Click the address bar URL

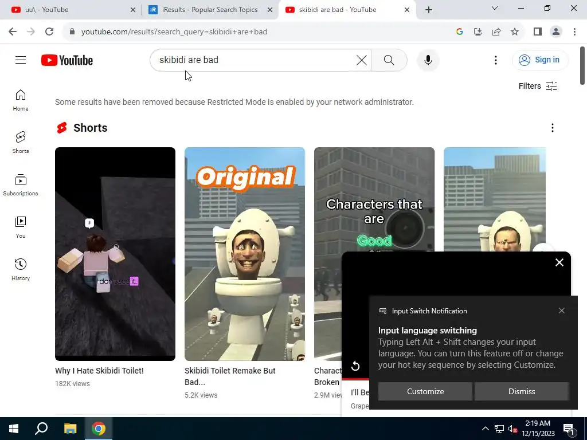click(x=174, y=32)
